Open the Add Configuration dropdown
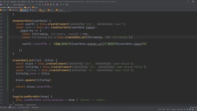This screenshot has width=197, height=111. [19, 5]
